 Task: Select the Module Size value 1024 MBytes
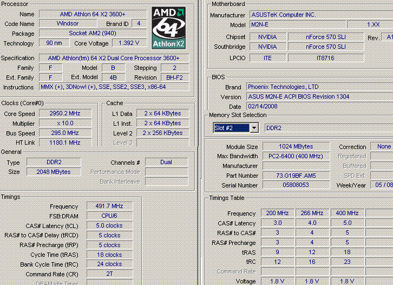pos(296,146)
